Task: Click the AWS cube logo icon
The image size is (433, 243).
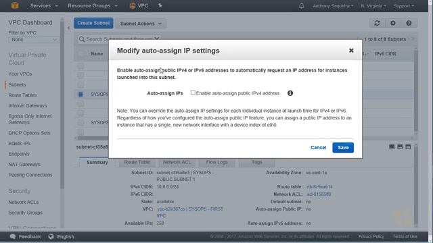Action: (x=15, y=5)
